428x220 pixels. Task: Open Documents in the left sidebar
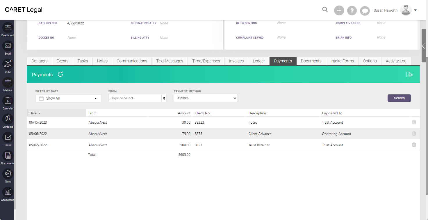coord(8,156)
